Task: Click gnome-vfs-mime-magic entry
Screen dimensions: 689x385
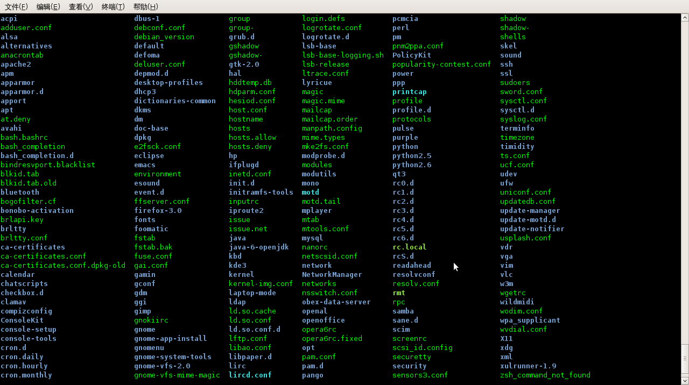Action: pos(177,375)
